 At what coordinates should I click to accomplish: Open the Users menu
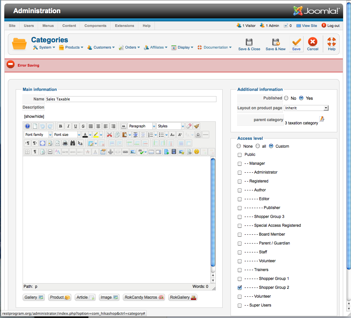[29, 26]
